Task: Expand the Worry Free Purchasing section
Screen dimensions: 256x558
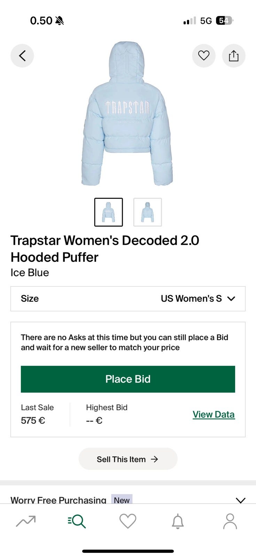Action: 240,500
